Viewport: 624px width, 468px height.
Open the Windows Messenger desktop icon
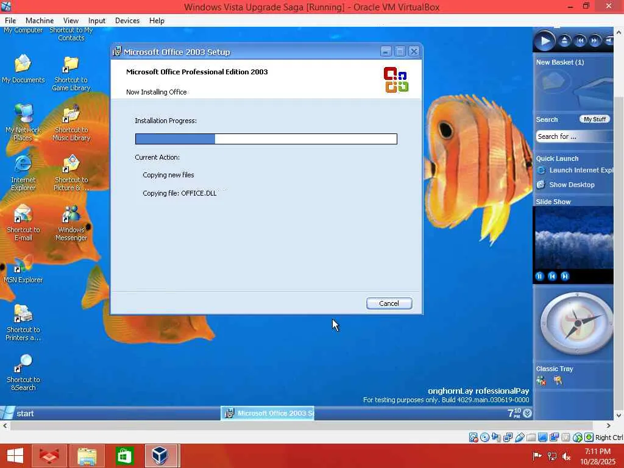[x=71, y=223]
